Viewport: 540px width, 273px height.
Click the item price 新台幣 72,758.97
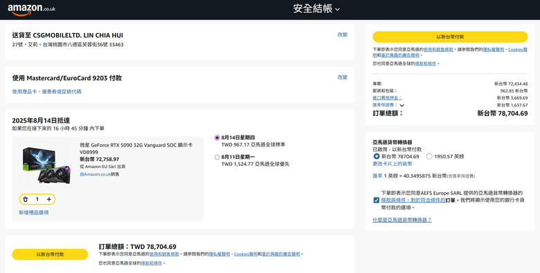(x=100, y=159)
